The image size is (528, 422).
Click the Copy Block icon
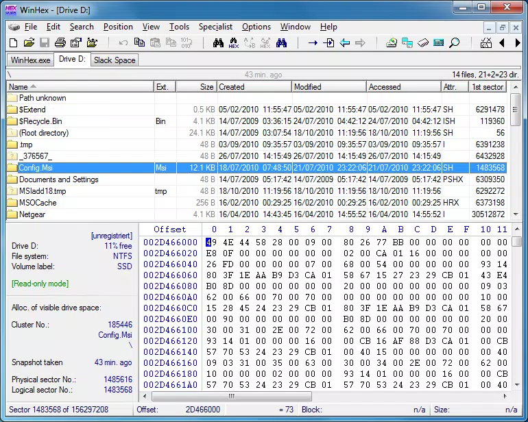pos(139,42)
